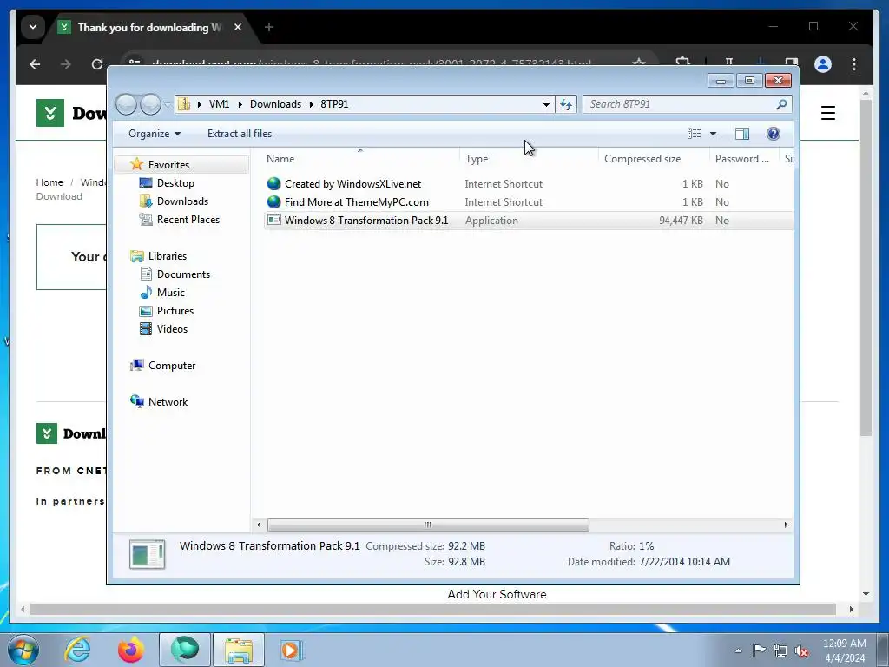This screenshot has width=889, height=667.
Task: Click the zip folder icon in address bar
Action: point(184,104)
